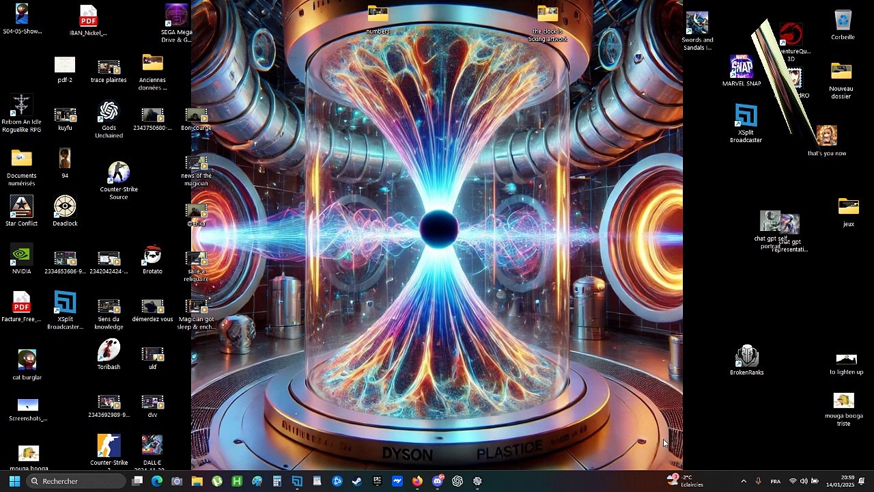
Task: Select the S04-05-Show... desktop icon
Action: pyautogui.click(x=22, y=19)
